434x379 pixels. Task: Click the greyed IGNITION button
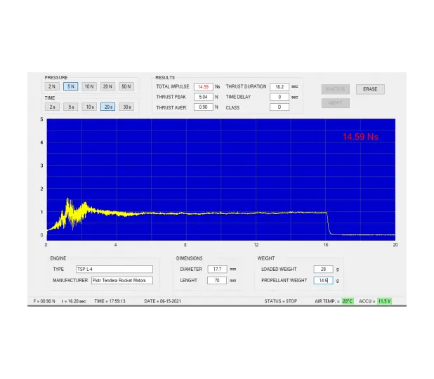point(336,89)
